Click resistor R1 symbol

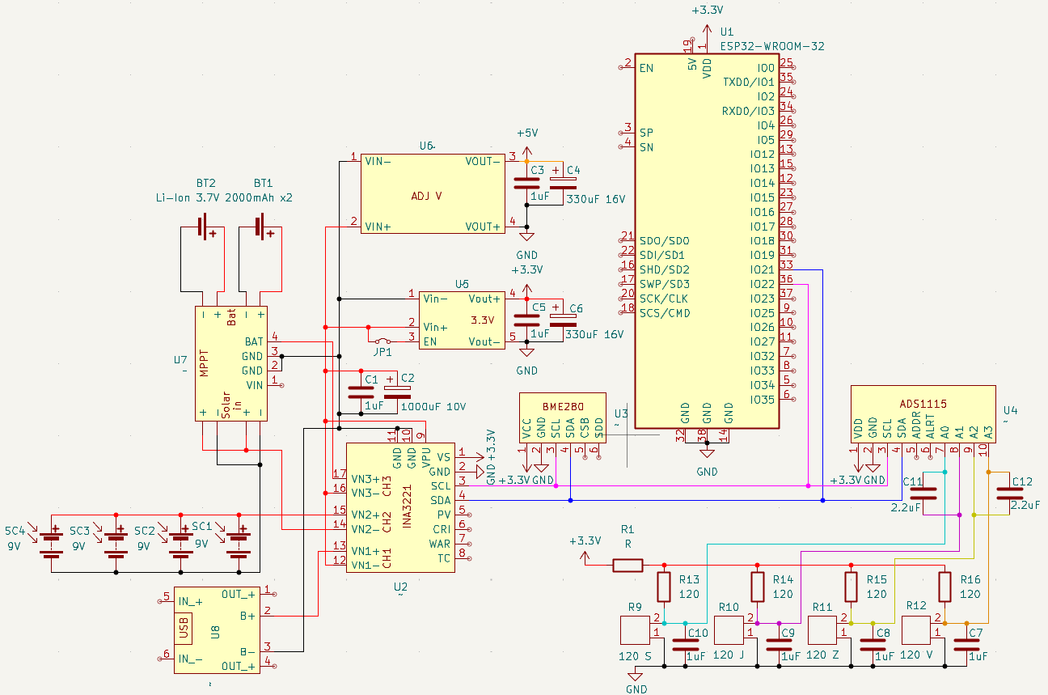(628, 565)
